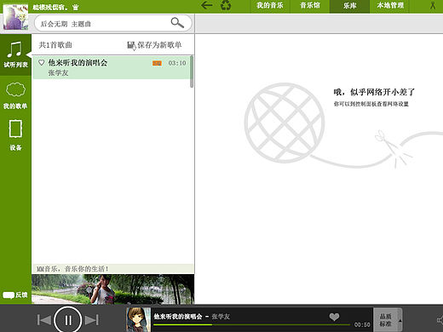Click the 00:50 elapsed time
The image size is (443, 332).
[x=362, y=324]
